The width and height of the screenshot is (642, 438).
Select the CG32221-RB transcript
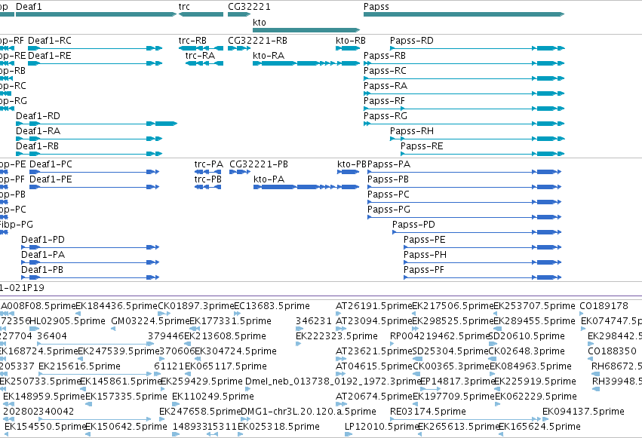point(239,48)
